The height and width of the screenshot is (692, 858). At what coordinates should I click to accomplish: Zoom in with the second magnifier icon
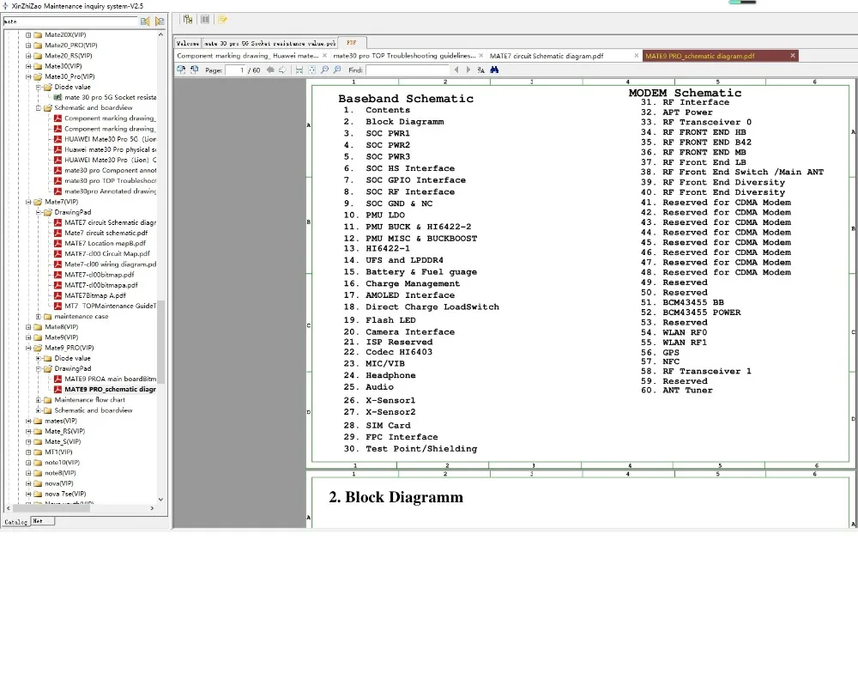[337, 70]
